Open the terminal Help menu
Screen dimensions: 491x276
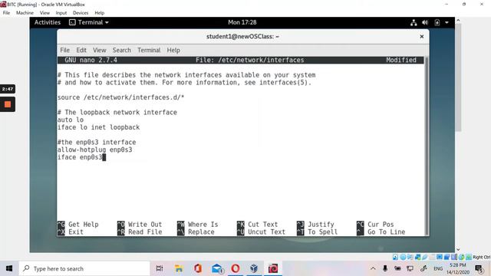(x=173, y=50)
